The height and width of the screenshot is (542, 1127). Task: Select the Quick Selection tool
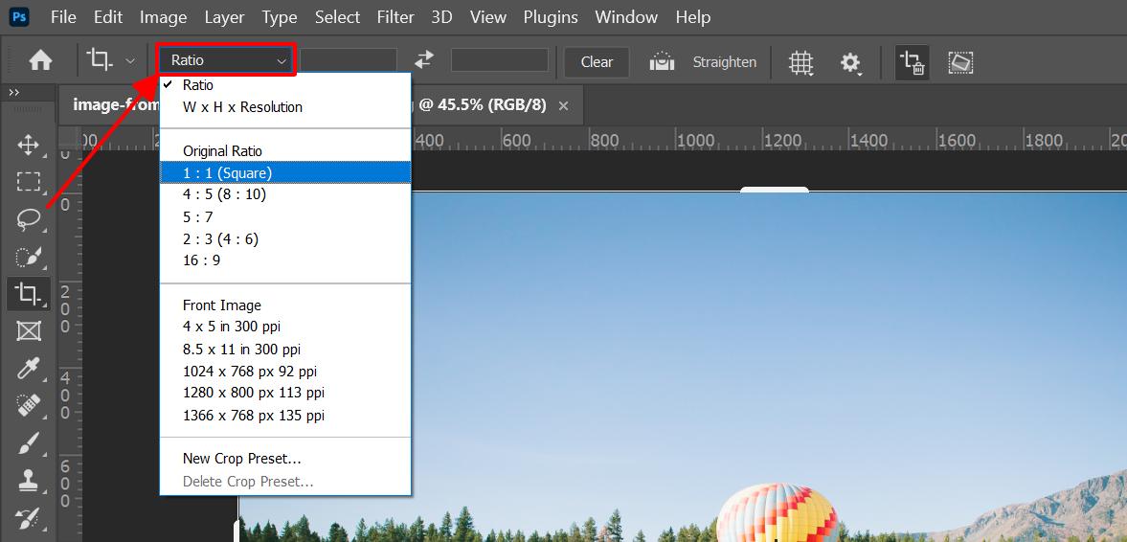pos(28,257)
